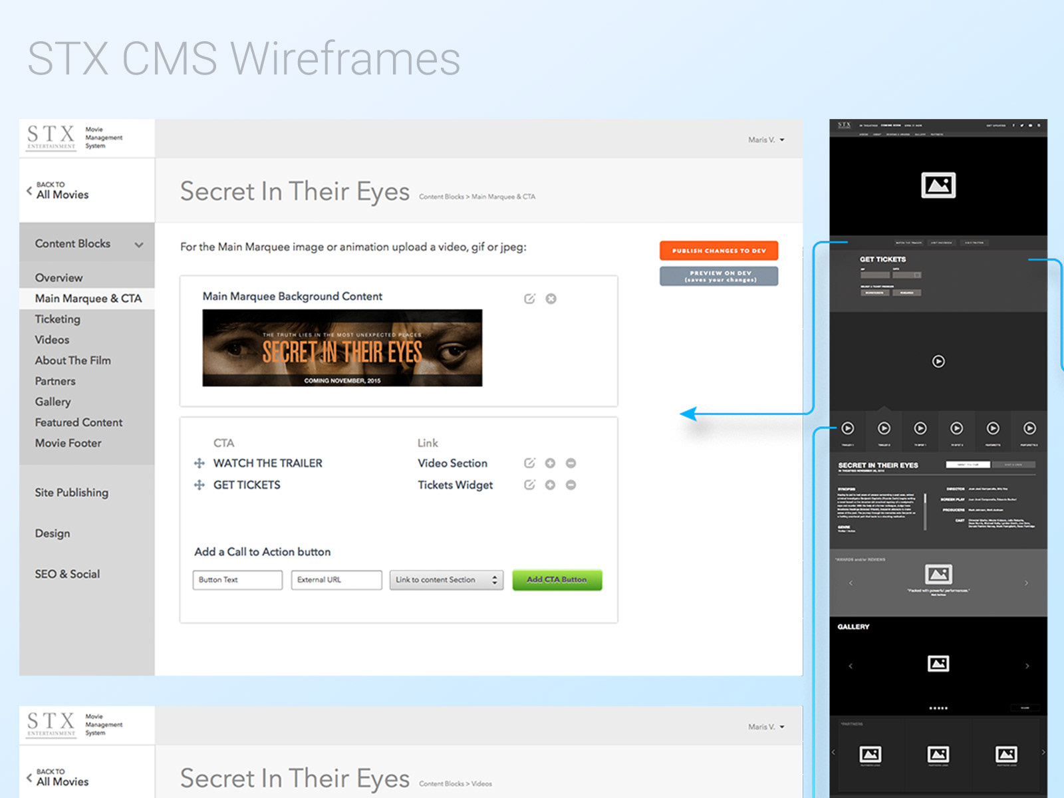The height and width of the screenshot is (798, 1064).
Task: Open Partners in the sidebar
Action: coord(55,381)
